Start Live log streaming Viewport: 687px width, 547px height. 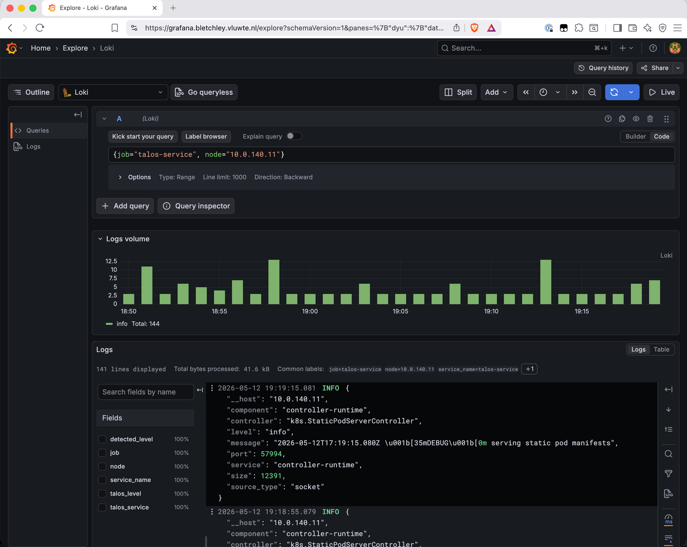pos(661,92)
